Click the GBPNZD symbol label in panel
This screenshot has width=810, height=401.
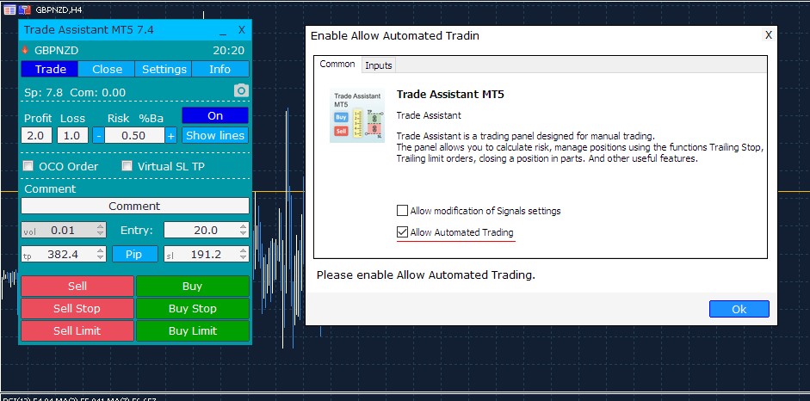coord(56,51)
